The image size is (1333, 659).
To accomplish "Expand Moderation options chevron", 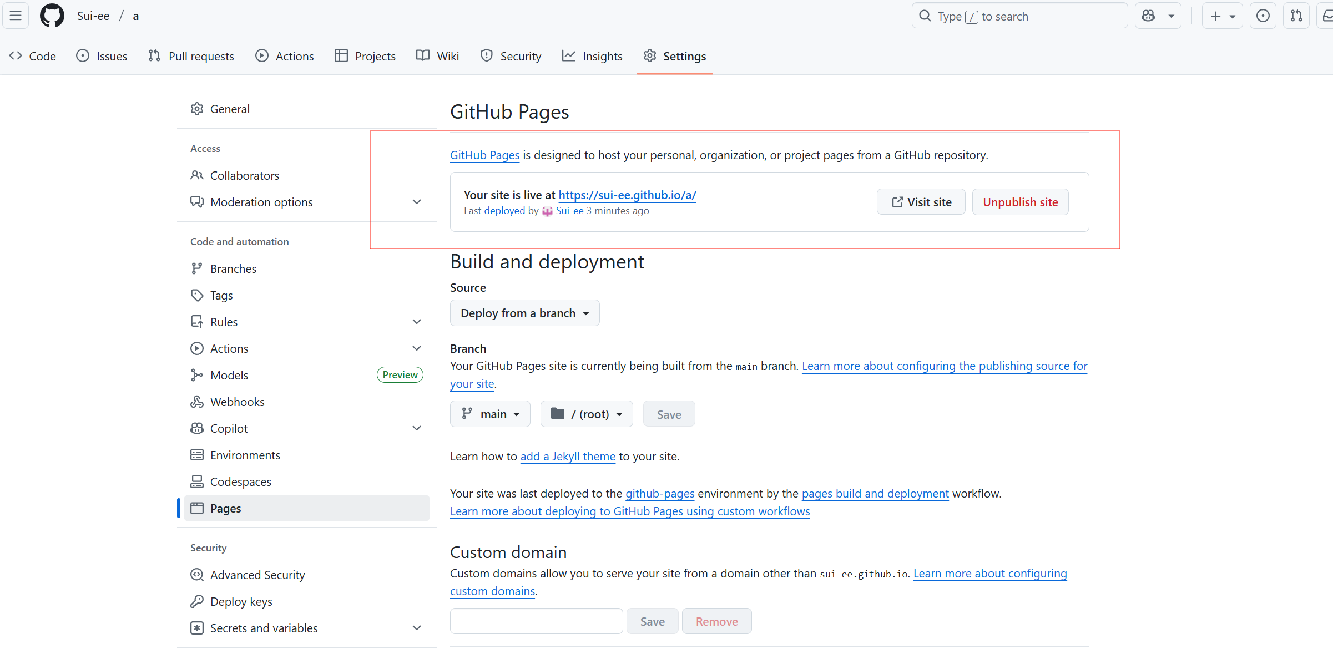I will point(417,202).
